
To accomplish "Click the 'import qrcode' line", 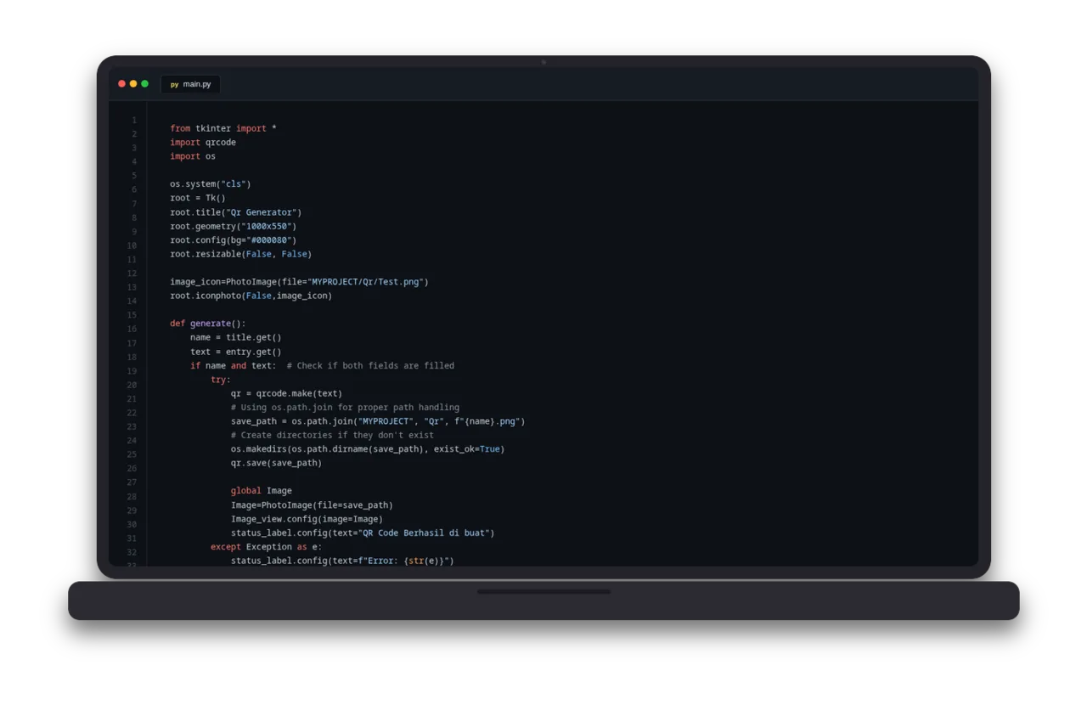I will [203, 143].
